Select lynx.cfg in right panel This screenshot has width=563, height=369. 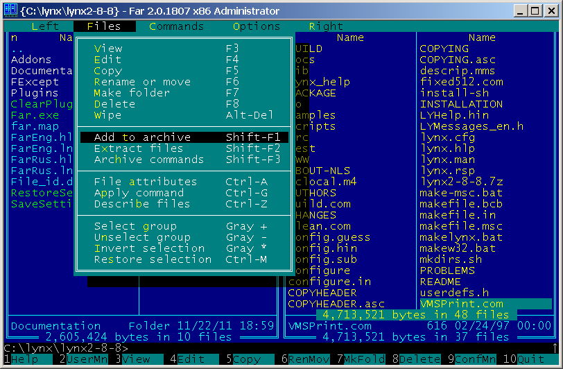447,137
